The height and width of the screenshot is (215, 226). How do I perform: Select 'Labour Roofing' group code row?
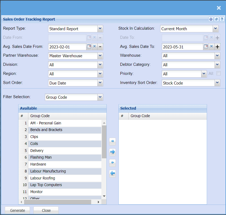pyautogui.click(x=43, y=178)
